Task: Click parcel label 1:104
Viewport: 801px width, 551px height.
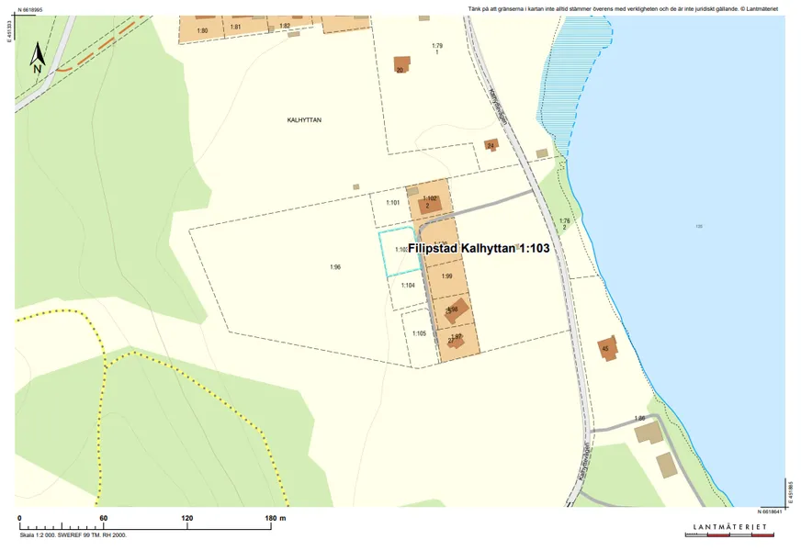Action: (x=408, y=286)
